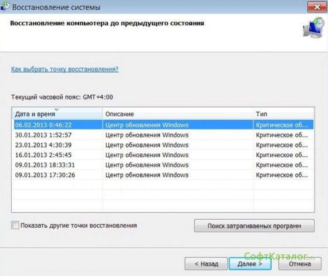Click description cell in 30.01.2013 row
Viewport: 328px width, 276px height.
coord(178,135)
